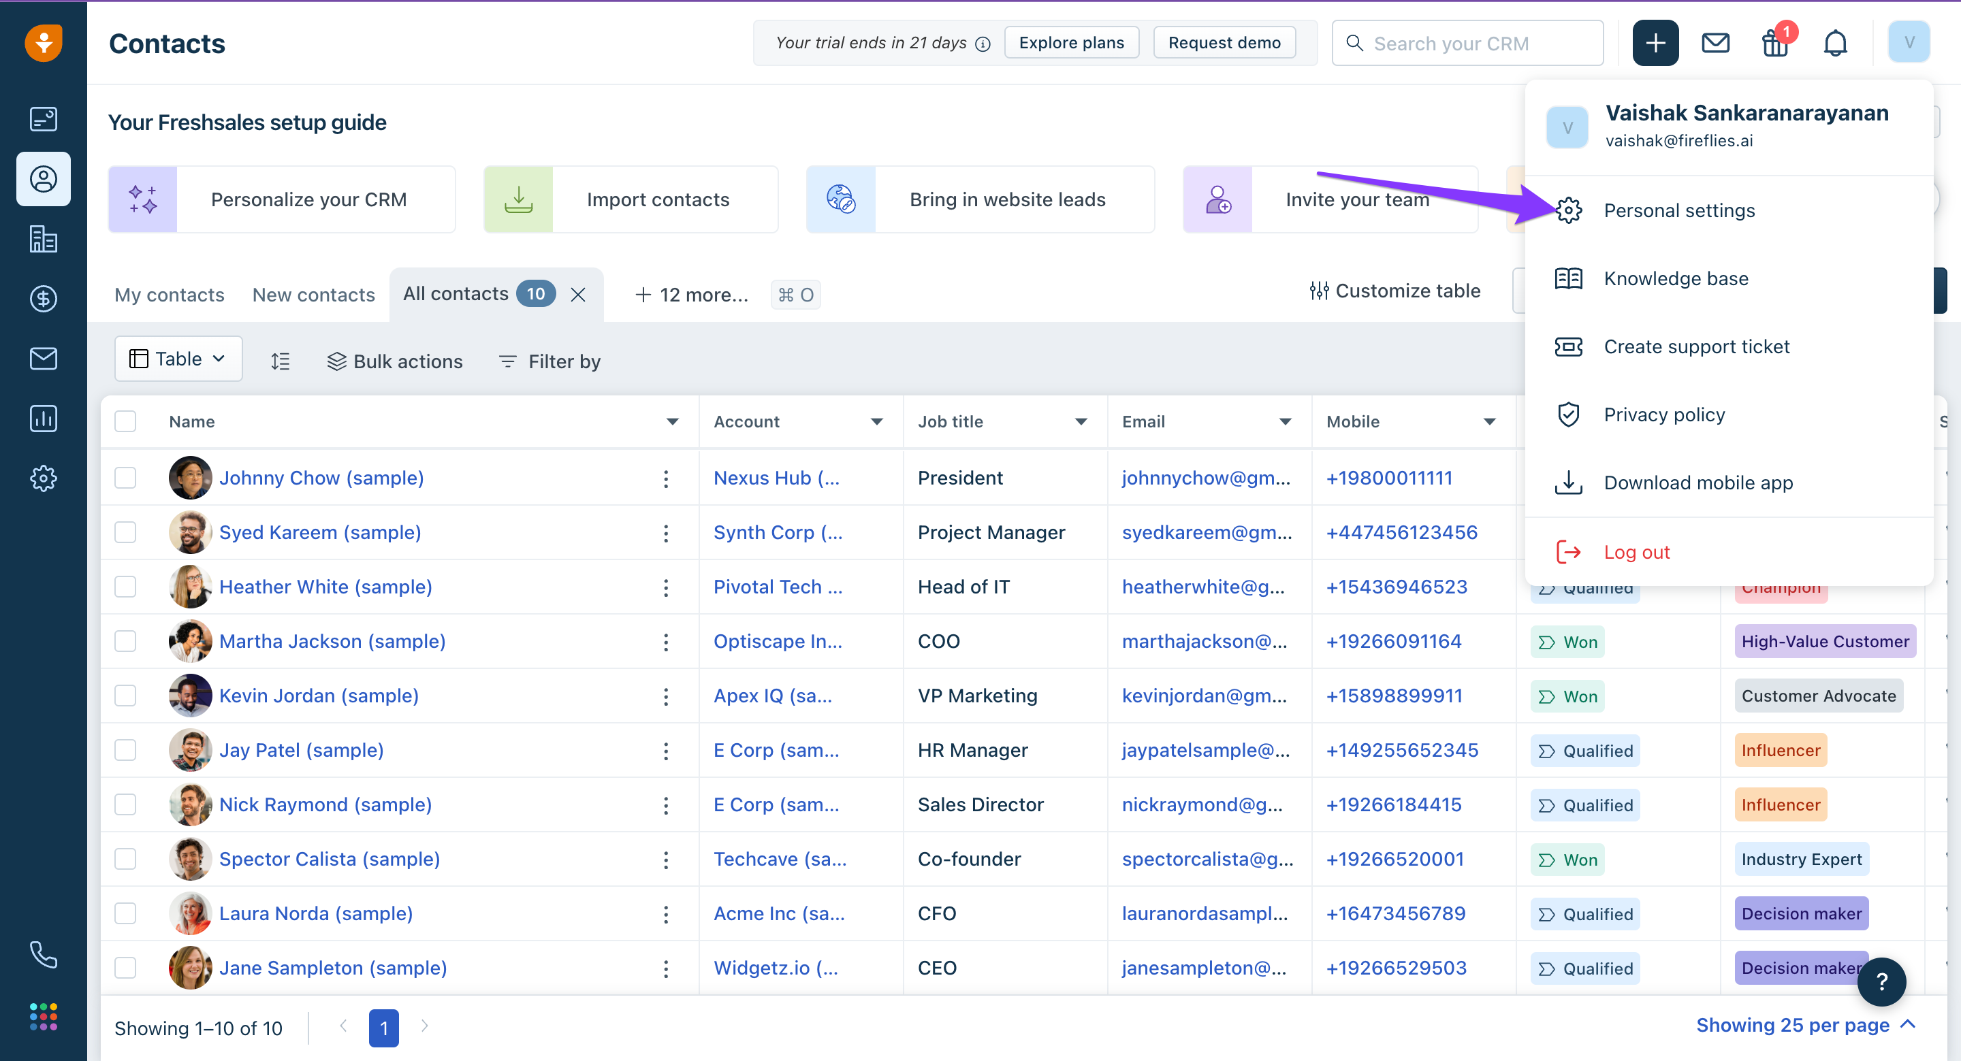Open the Reports chart icon in the sidebar

click(44, 418)
